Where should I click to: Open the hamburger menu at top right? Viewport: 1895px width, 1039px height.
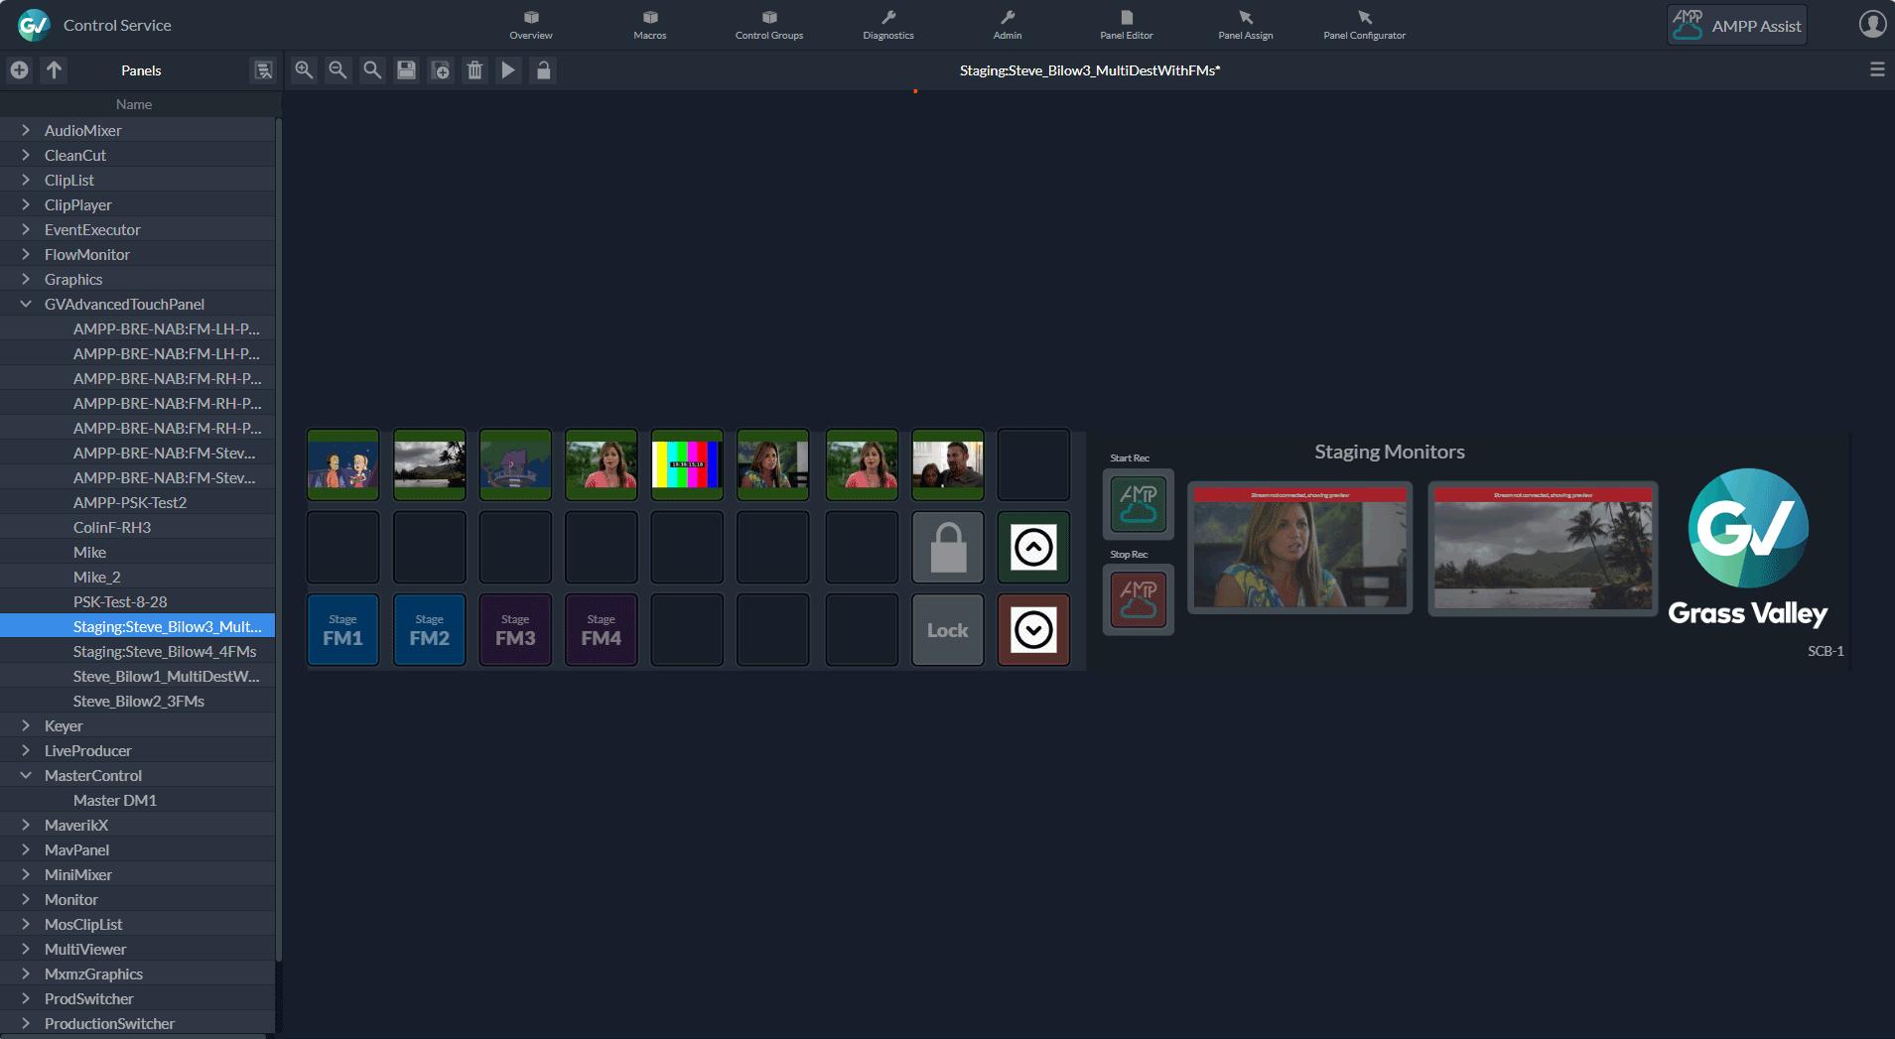(1876, 69)
